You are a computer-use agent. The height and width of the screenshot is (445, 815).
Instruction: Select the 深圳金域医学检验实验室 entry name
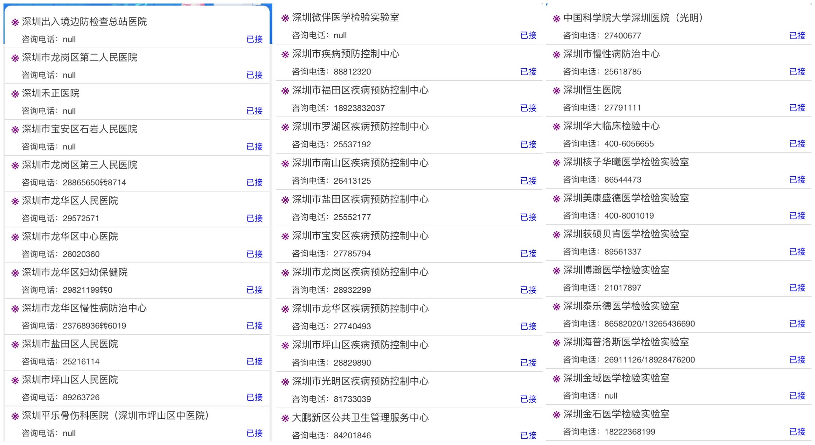click(616, 379)
